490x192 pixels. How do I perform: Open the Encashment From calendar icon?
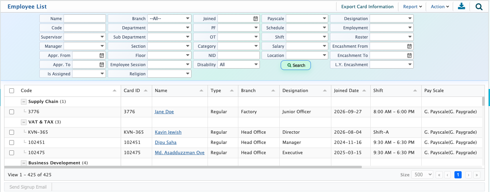409,46
